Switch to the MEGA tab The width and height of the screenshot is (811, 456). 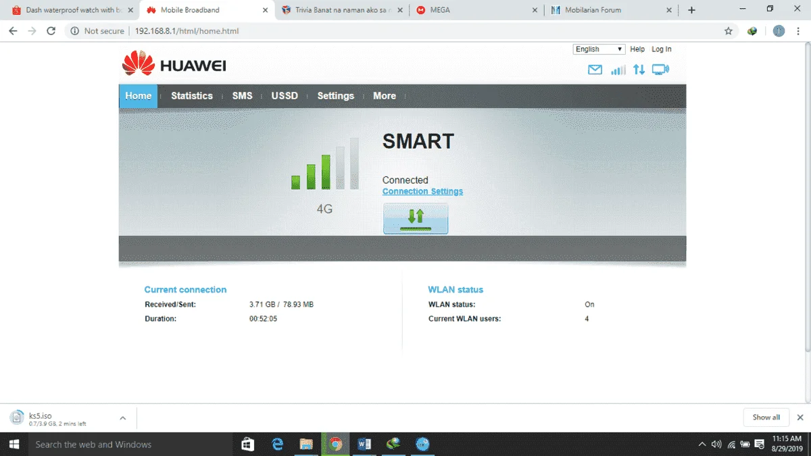(476, 10)
